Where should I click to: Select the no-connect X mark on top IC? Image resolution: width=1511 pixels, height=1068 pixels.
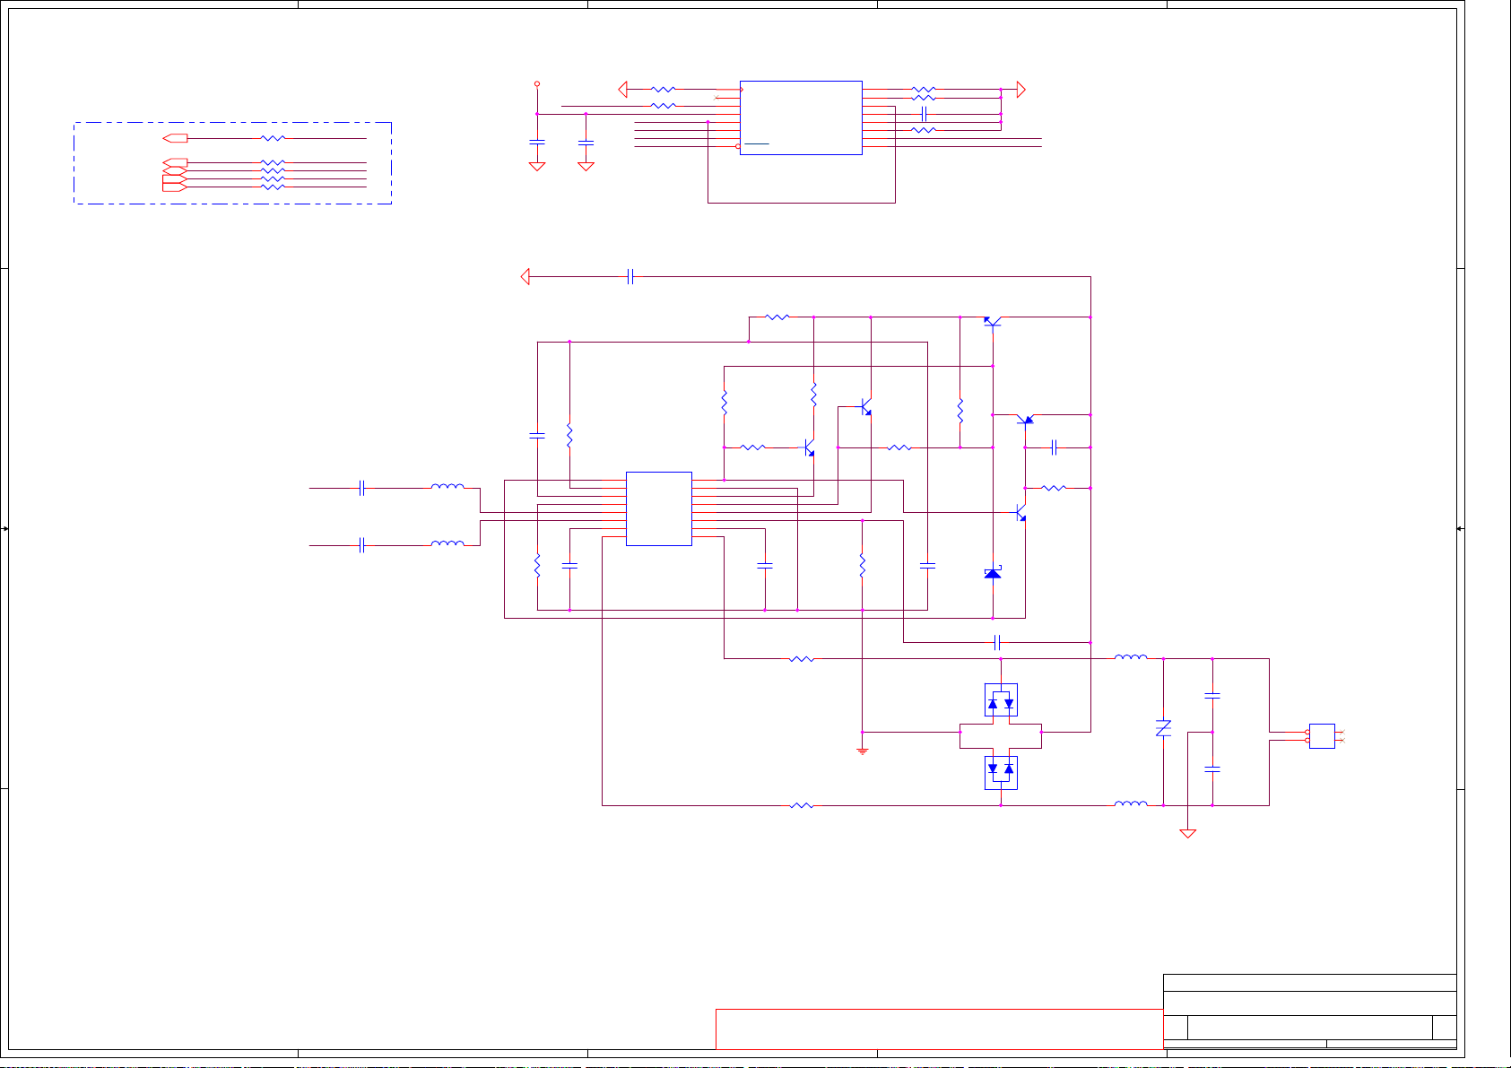coord(716,98)
